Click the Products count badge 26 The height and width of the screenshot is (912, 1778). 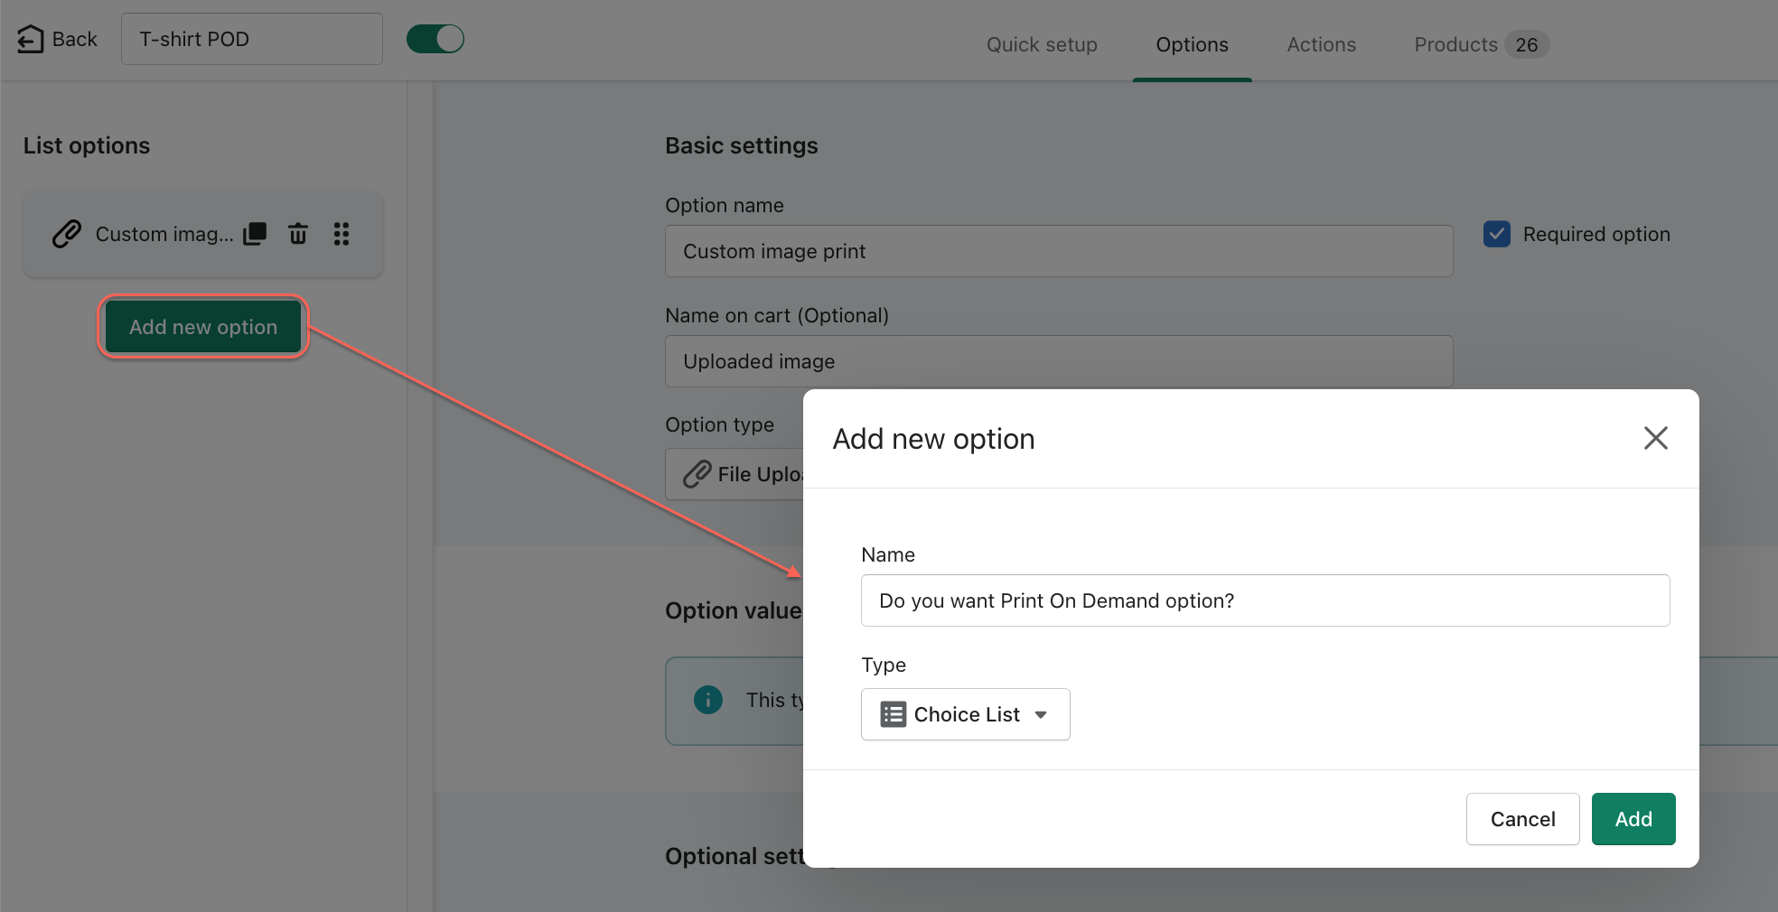1527,44
